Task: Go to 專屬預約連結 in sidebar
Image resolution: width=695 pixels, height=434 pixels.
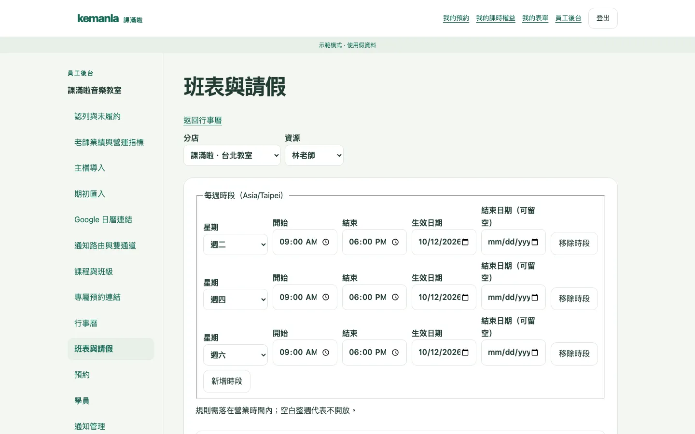Action: pos(111,297)
